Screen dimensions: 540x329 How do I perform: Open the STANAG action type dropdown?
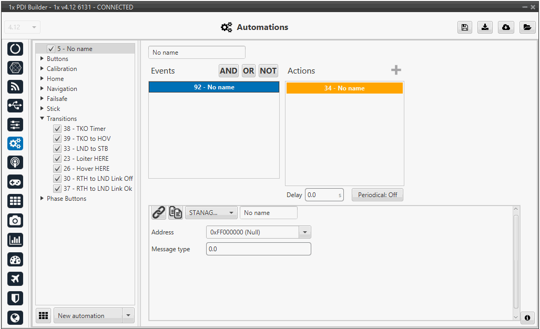tap(211, 213)
